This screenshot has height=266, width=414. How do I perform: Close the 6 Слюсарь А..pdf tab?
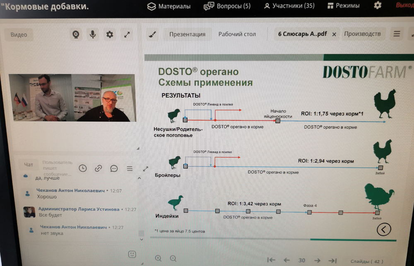pos(334,34)
